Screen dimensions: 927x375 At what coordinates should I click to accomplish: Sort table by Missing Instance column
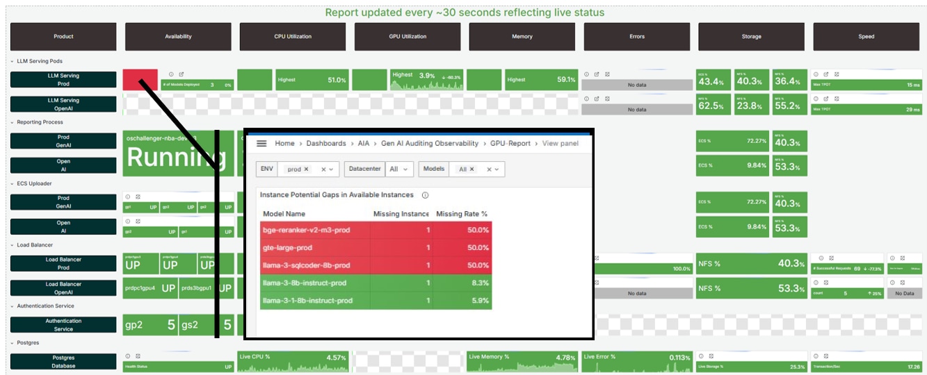point(401,214)
